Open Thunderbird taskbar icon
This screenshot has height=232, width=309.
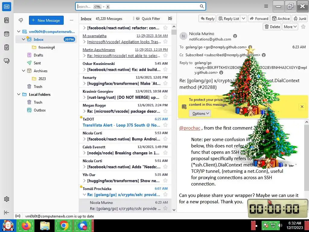[82, 225]
